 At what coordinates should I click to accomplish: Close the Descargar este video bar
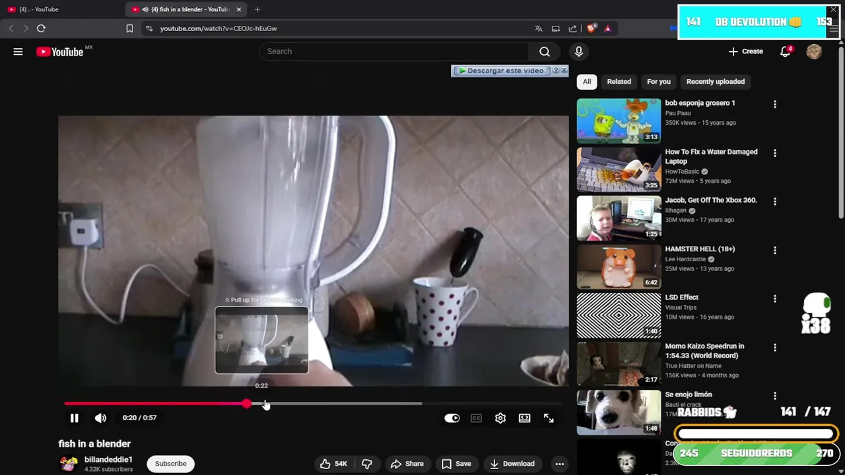pos(564,71)
